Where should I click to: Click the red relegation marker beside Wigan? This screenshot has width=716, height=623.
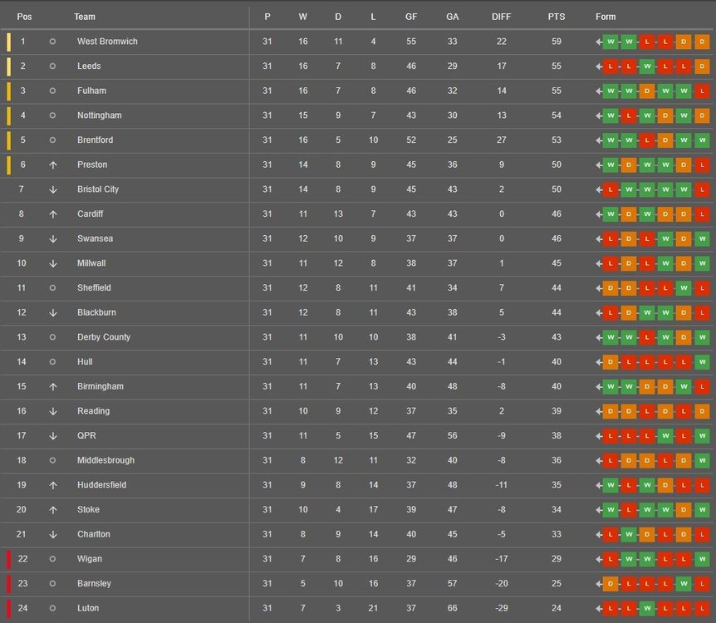(x=8, y=559)
